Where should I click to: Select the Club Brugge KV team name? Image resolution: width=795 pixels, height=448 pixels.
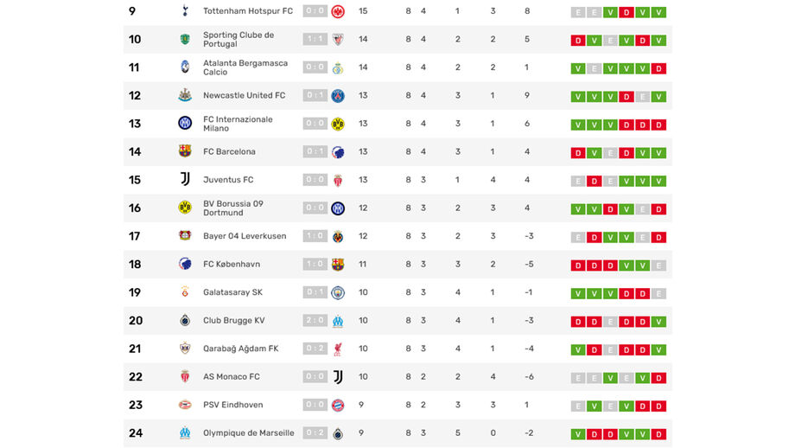coord(233,321)
